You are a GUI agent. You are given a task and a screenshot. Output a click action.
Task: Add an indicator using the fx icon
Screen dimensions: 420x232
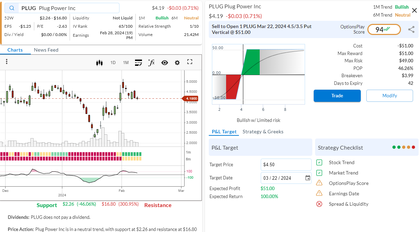click(x=151, y=62)
